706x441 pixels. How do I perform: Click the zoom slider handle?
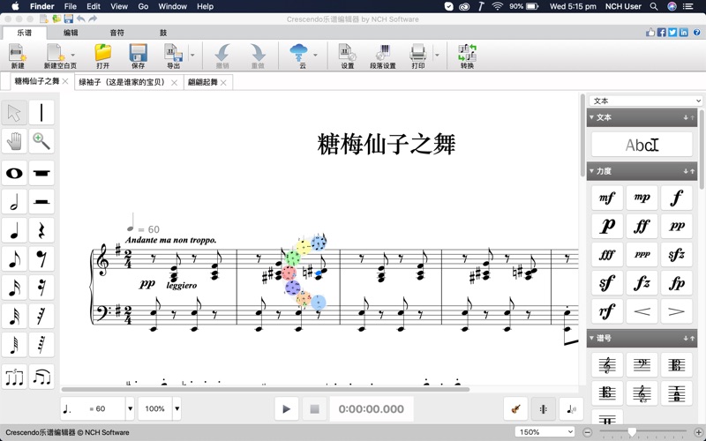coord(632,432)
